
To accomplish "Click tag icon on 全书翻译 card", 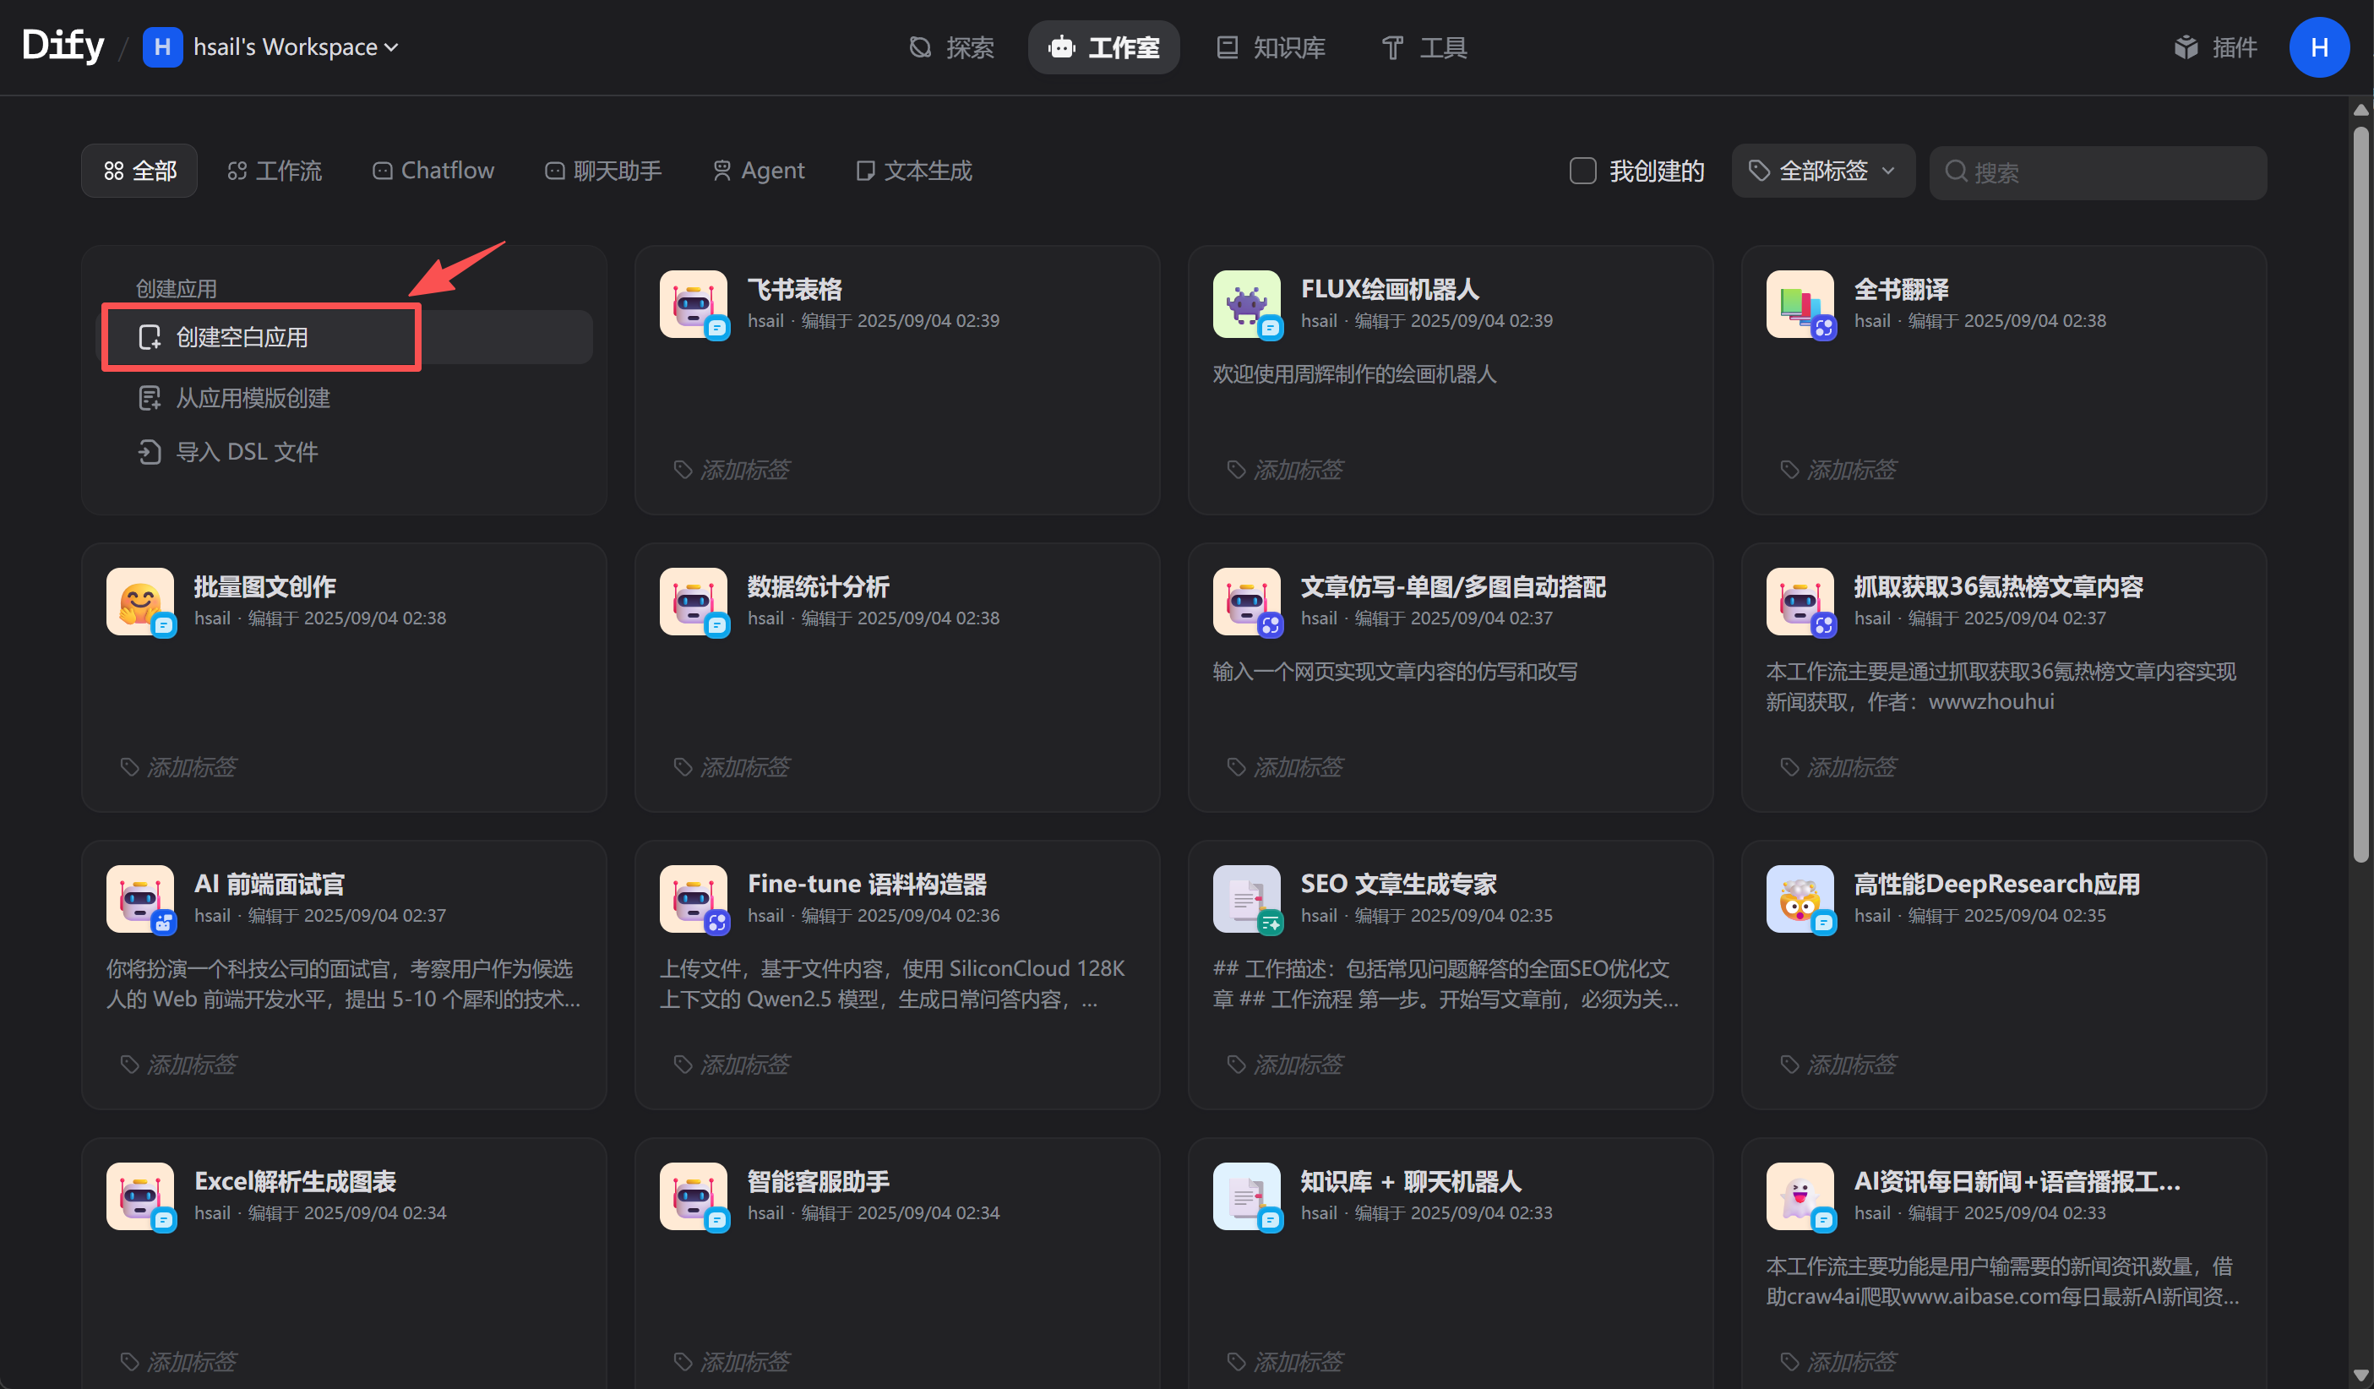I will point(1789,469).
